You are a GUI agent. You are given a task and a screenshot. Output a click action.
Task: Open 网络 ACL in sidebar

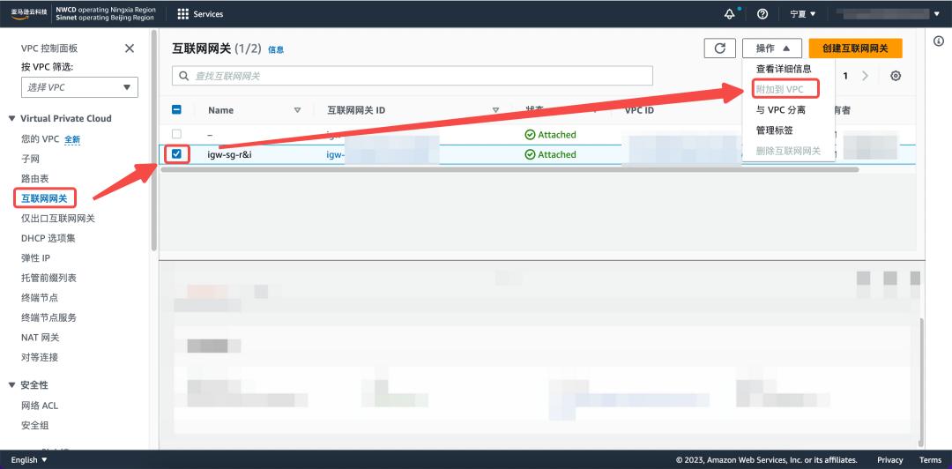(x=40, y=406)
